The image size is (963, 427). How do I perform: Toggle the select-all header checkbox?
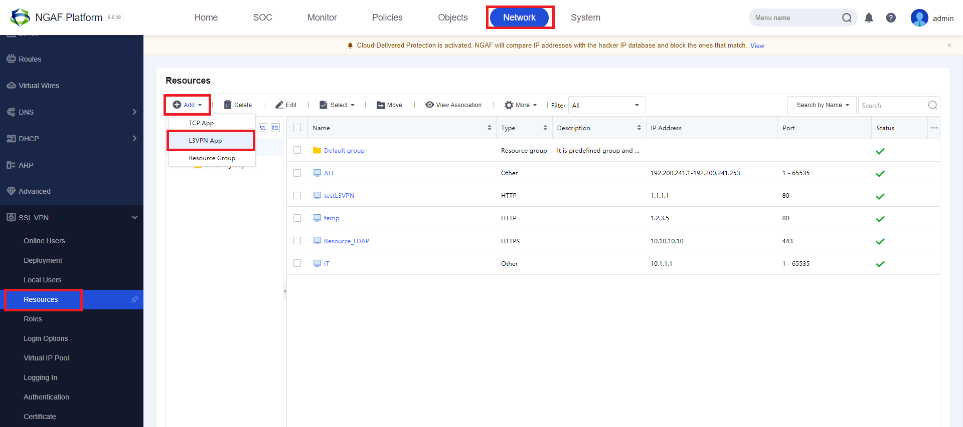(297, 128)
